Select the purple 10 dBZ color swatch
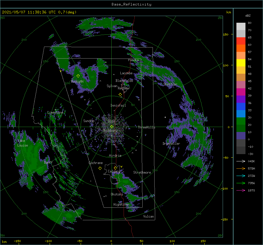 click(x=241, y=136)
